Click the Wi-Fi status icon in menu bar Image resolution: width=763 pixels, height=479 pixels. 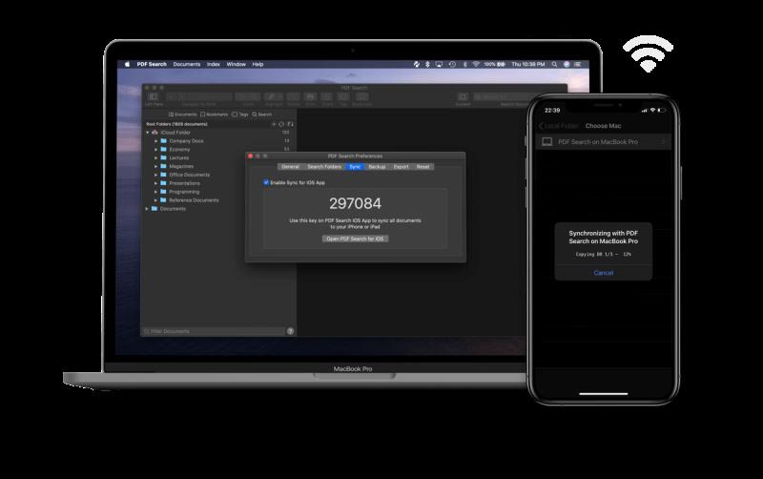476,64
